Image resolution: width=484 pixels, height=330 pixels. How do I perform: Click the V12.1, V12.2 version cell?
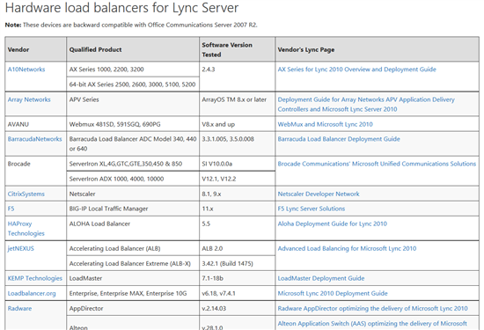237,179
